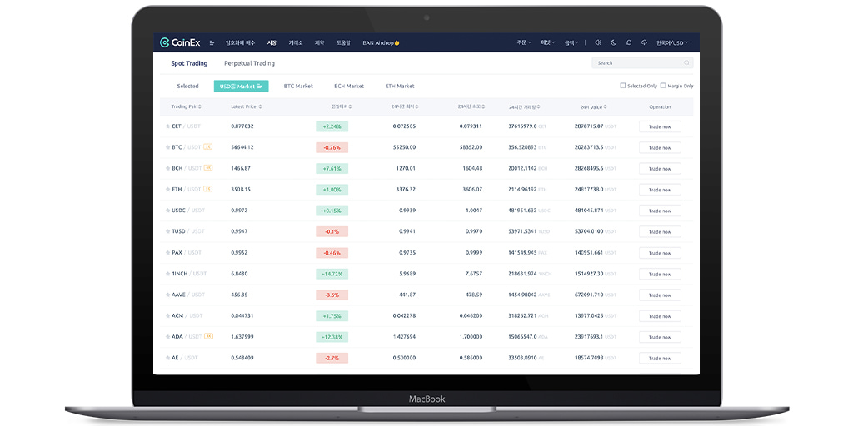Viewport: 853px width, 426px height.
Task: Click the 3508.15 ETH latest price
Action: [241, 190]
